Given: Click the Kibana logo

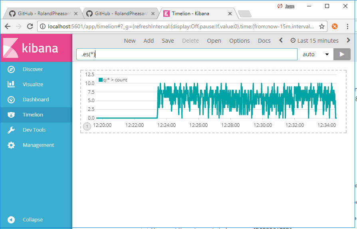Looking at the screenshot, I should (x=31, y=48).
